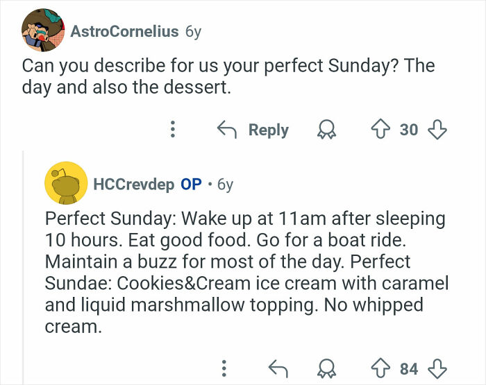Viewport: 486px width, 385px height.
Task: Reply to AstroCornelius's comment
Action: point(254,130)
